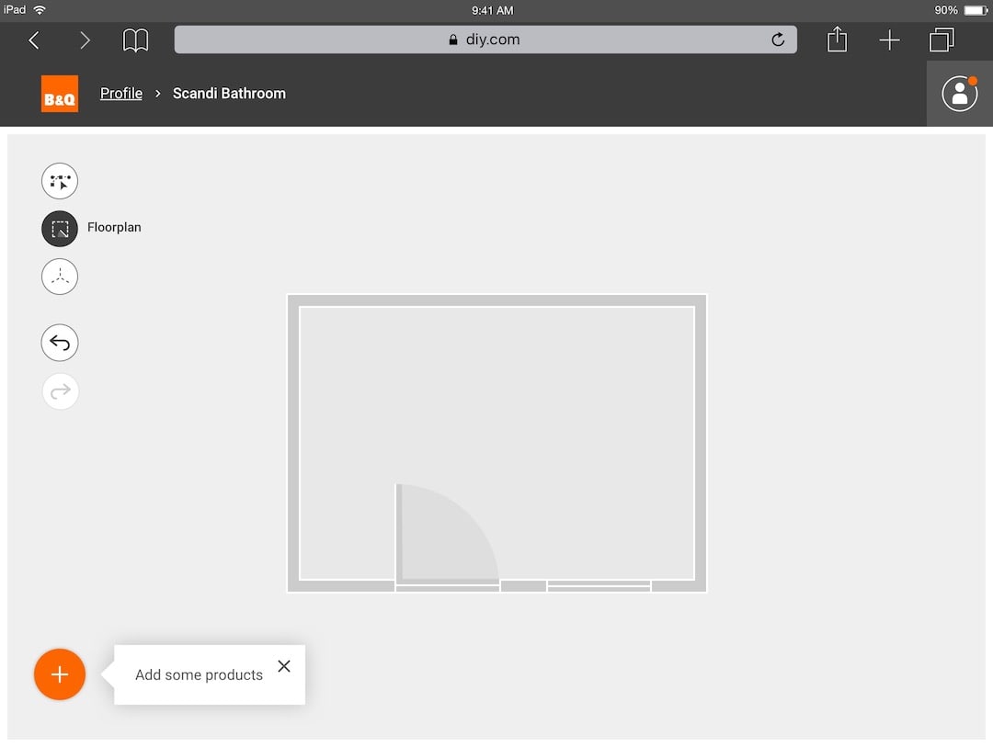Click the Floorplan label

click(114, 227)
